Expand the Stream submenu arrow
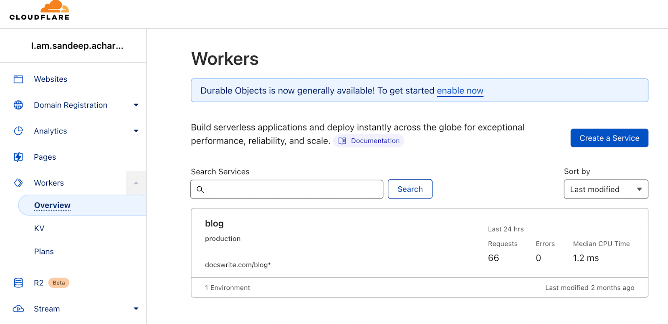This screenshot has height=324, width=668. coord(136,309)
